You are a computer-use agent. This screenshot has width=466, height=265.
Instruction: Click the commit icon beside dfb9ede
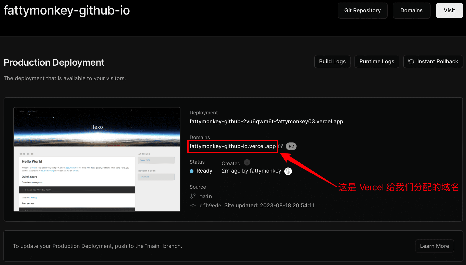tap(193, 205)
